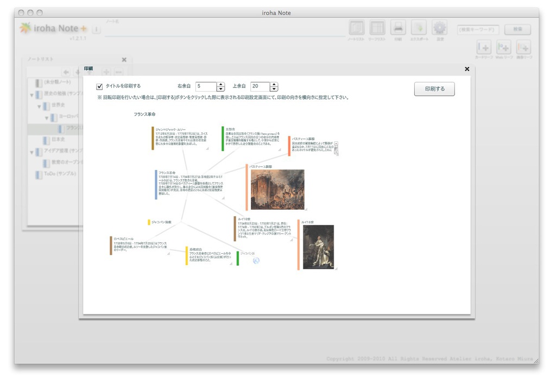Click the 恐怖政治 leaf card

[209, 256]
